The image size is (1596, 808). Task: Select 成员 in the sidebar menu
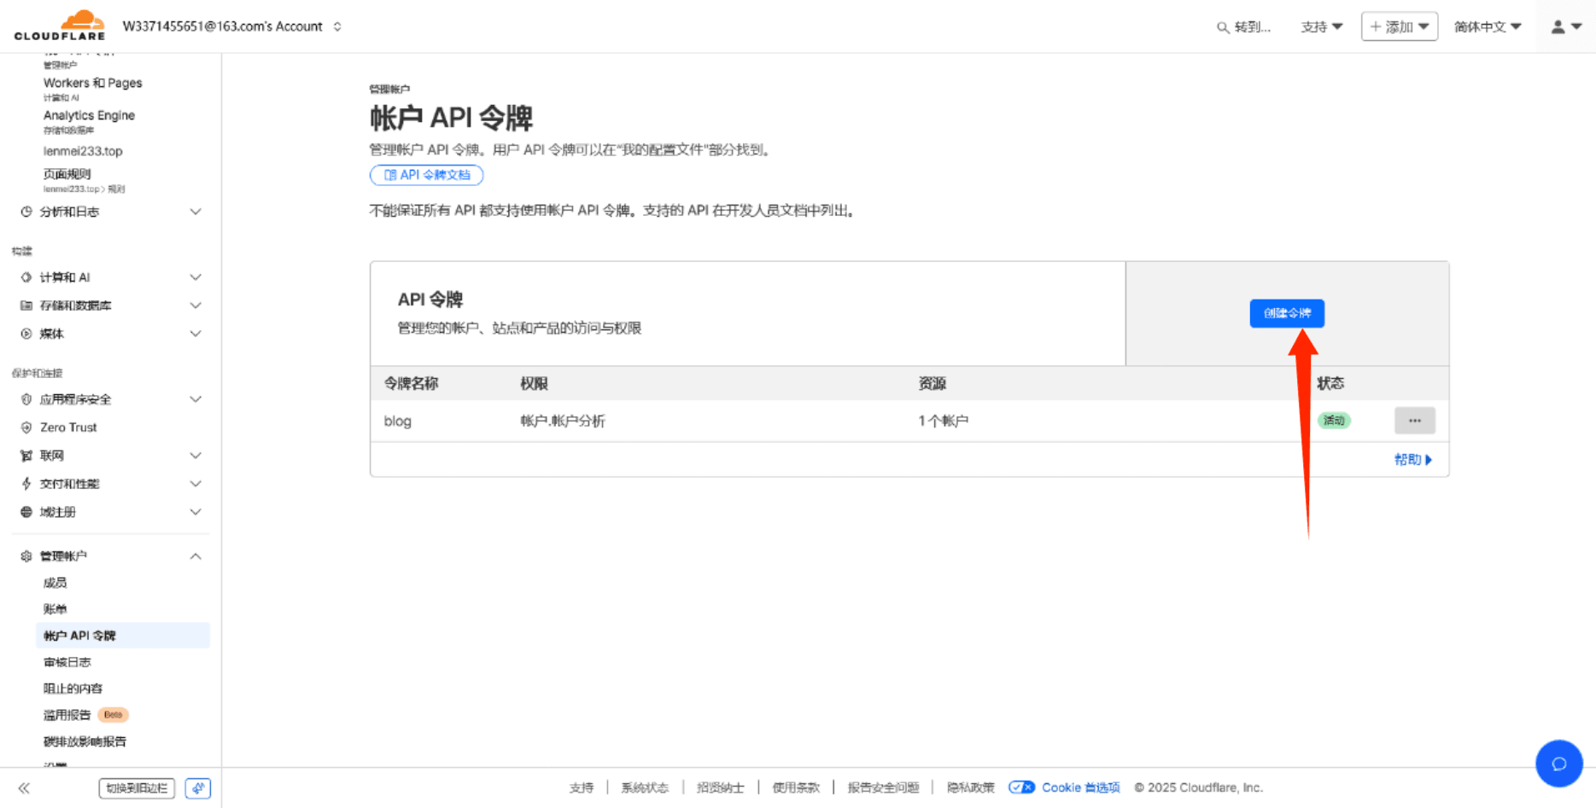(x=55, y=582)
